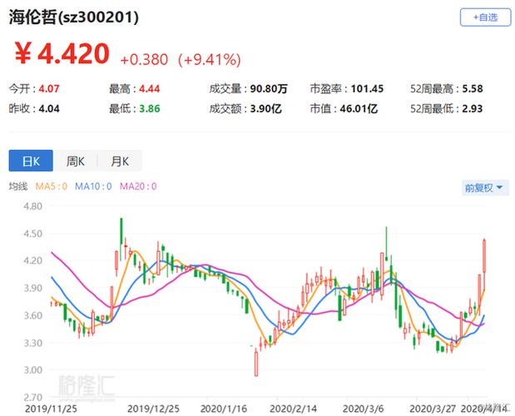Click the 昨收 value 4.04
Screen dimensions: 515x416
coord(49,109)
